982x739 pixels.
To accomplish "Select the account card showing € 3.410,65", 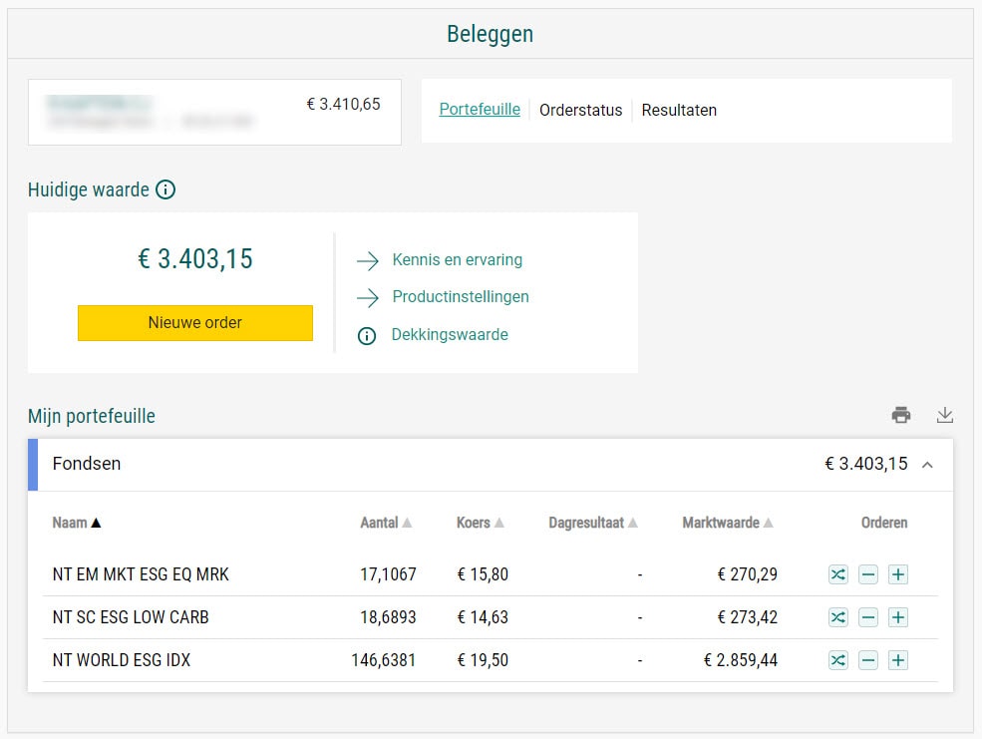I will 214,112.
